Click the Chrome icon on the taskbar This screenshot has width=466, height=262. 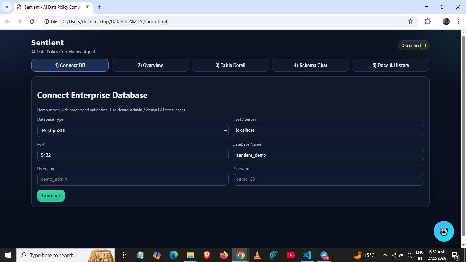241,255
